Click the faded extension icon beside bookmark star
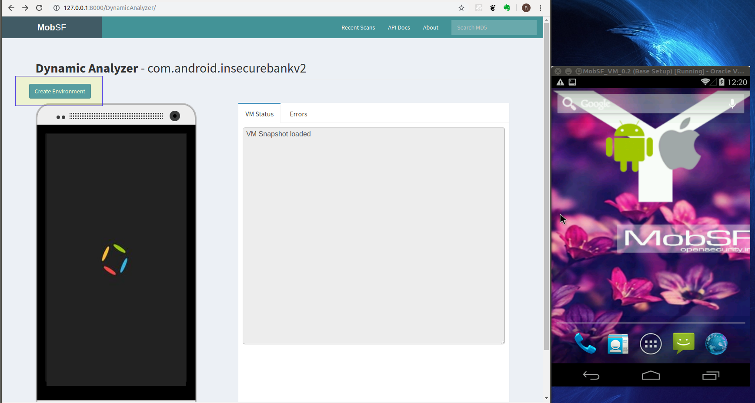Screen dimensions: 755x403 click(479, 8)
